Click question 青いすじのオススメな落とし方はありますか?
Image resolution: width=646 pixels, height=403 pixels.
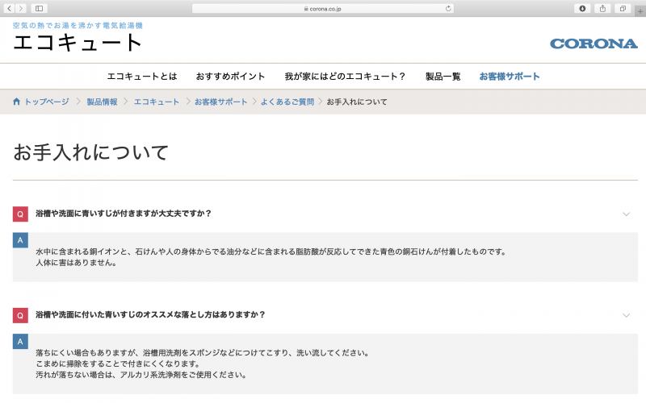click(150, 314)
